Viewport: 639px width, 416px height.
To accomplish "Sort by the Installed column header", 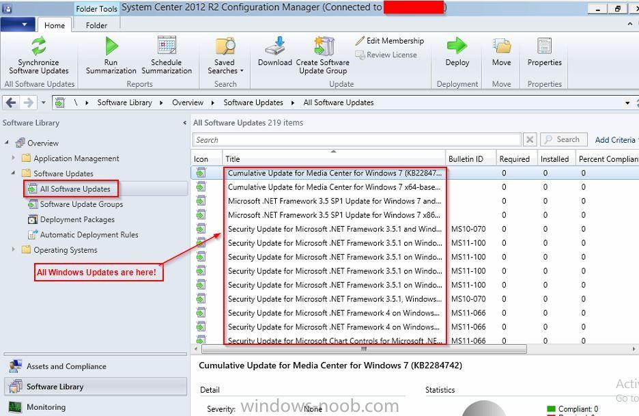I will click(x=556, y=159).
